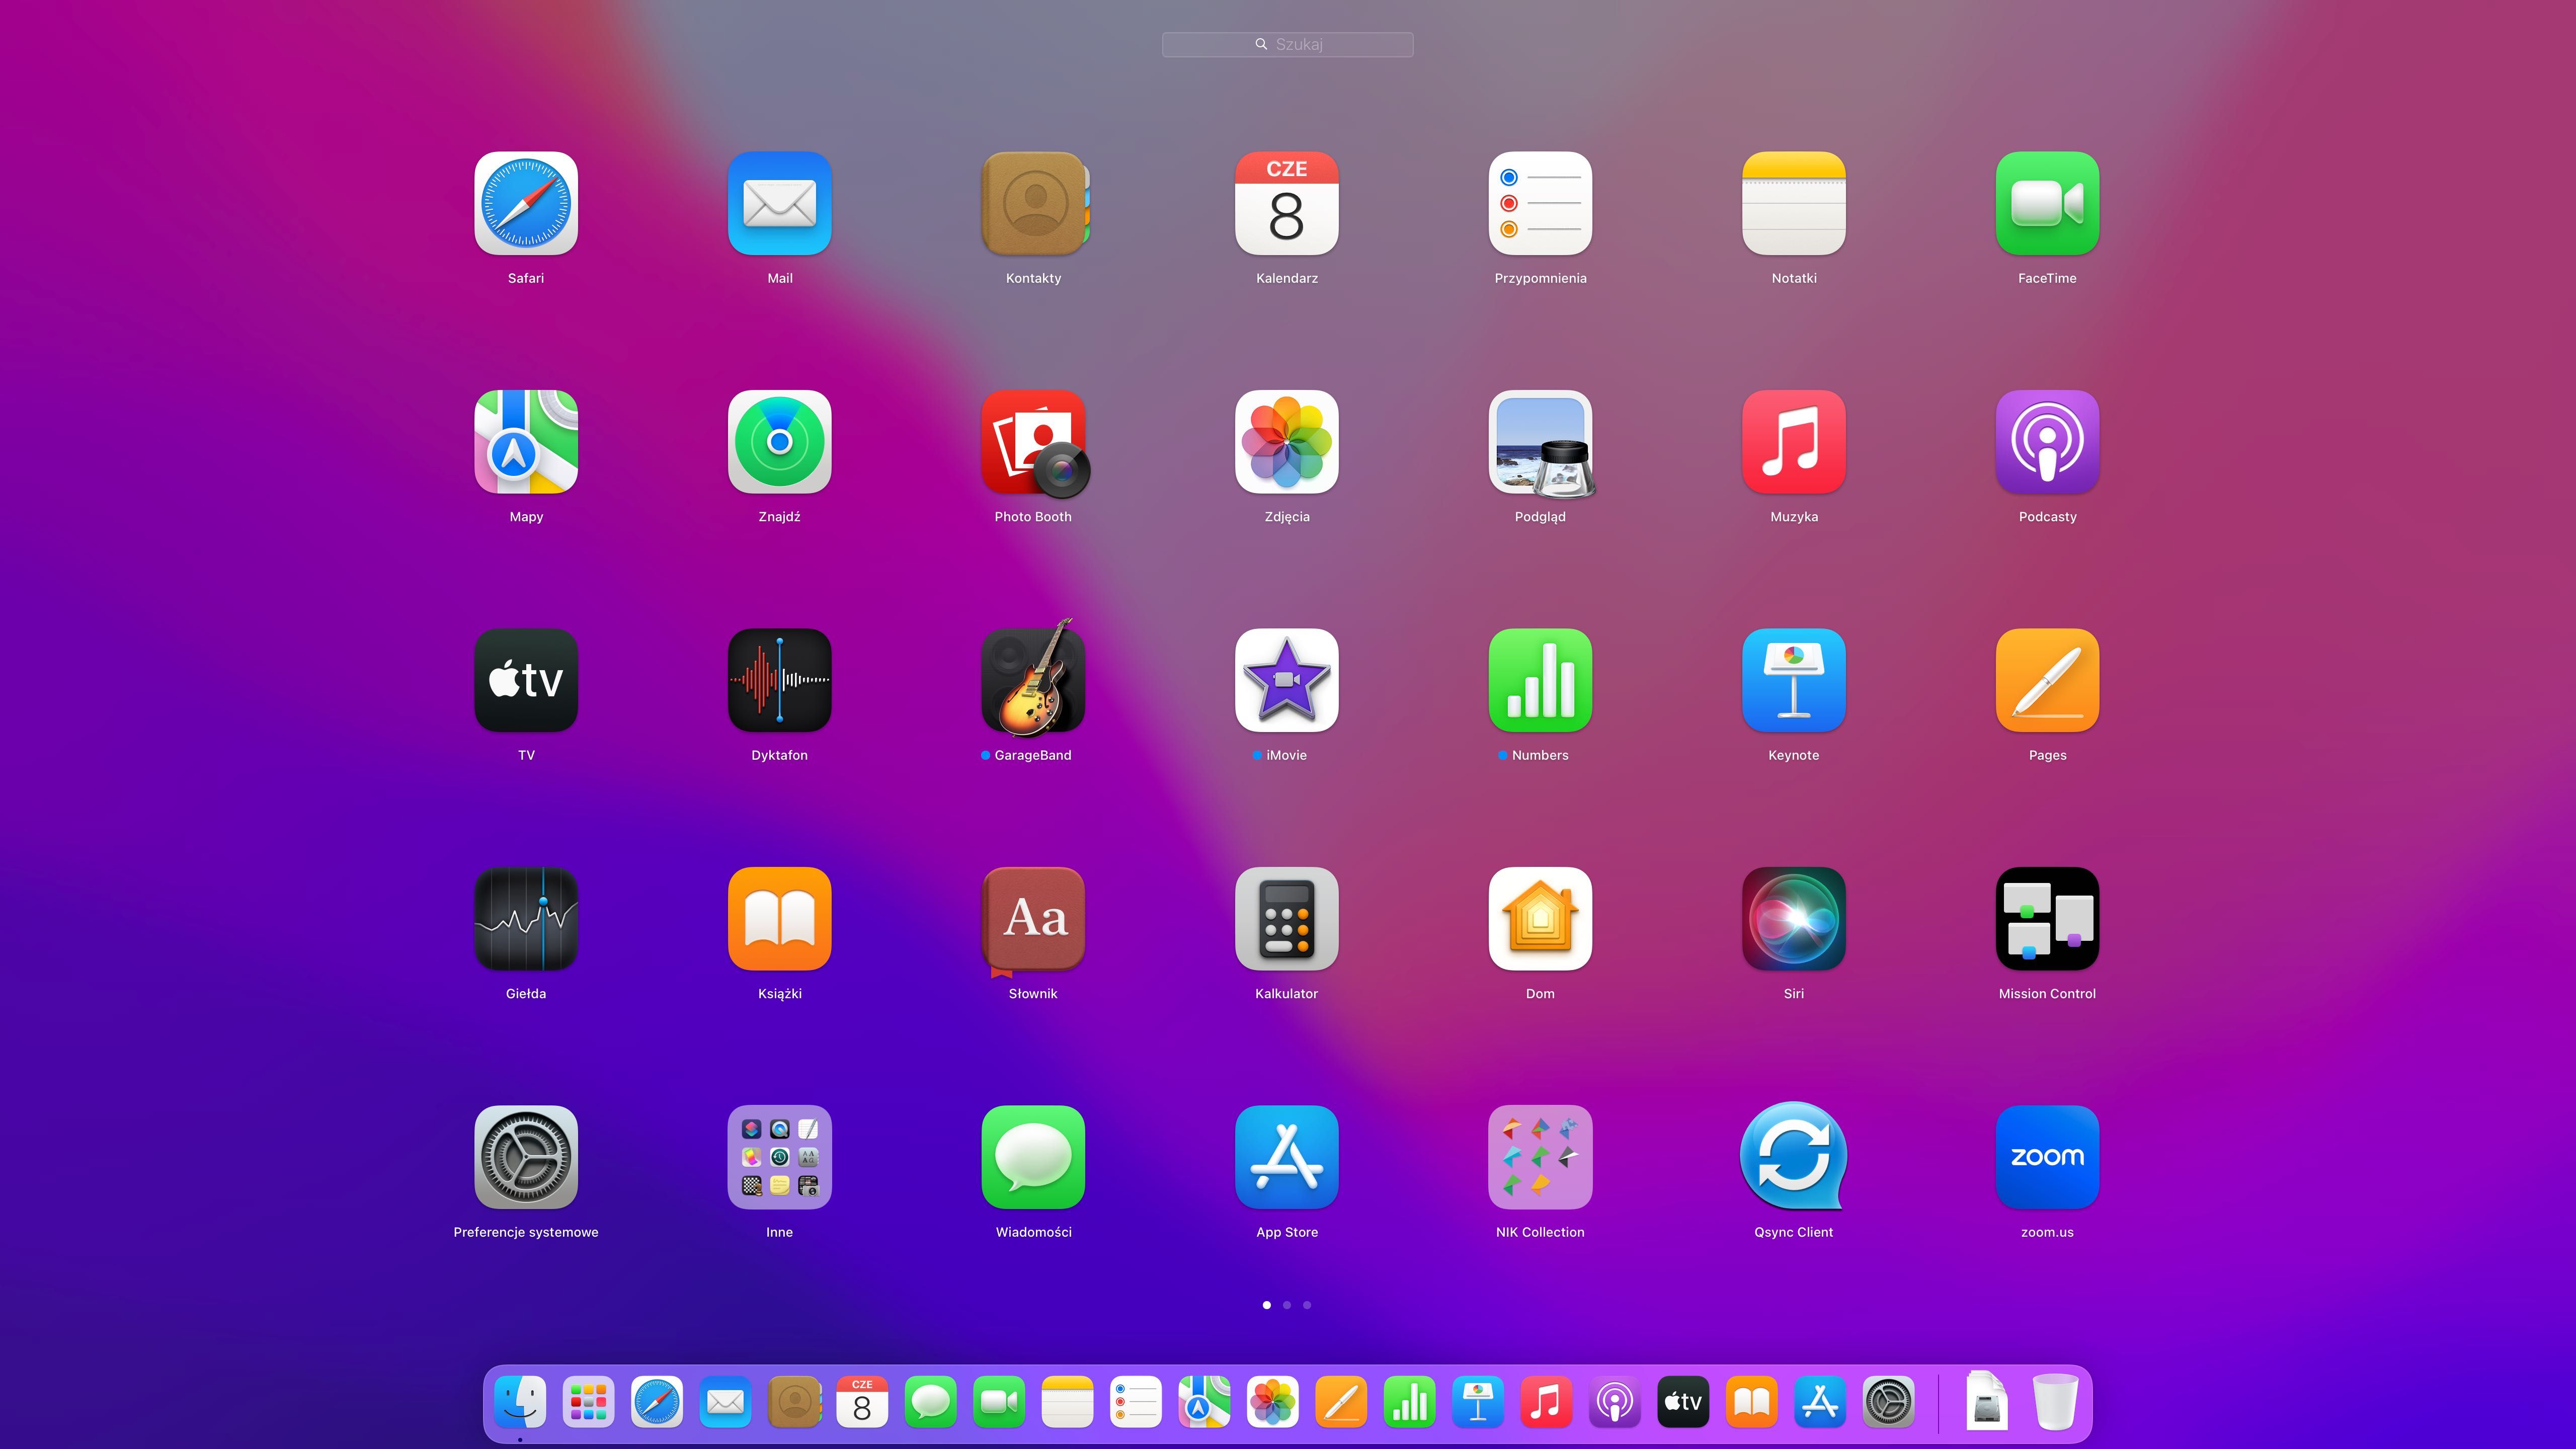Open Music from the Dock
2576x1449 pixels.
point(1546,1402)
